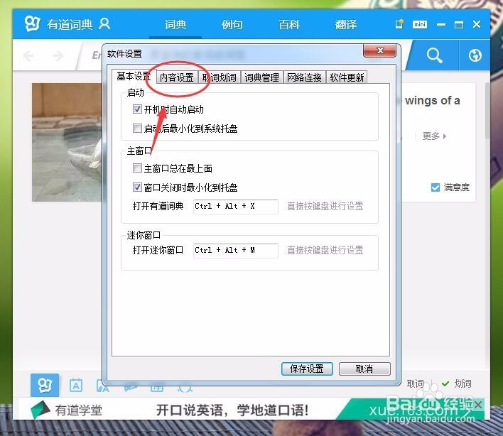Click the Youdao Dictionary logo in title bar
The width and height of the screenshot is (503, 436).
pyautogui.click(x=33, y=23)
